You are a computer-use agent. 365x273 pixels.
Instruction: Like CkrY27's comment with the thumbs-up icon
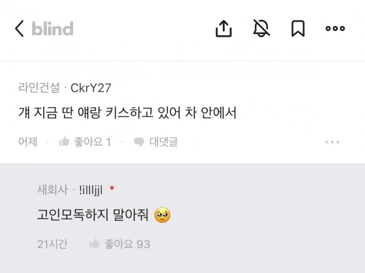(x=64, y=142)
